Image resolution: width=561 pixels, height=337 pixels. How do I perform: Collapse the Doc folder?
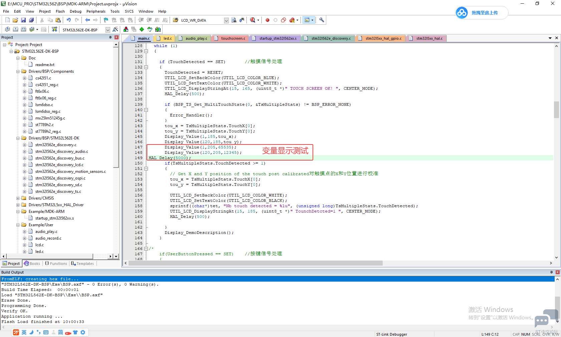pyautogui.click(x=18, y=58)
